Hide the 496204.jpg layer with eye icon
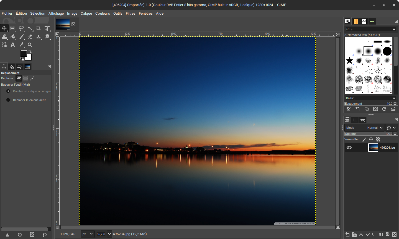The width and height of the screenshot is (399, 239). pyautogui.click(x=349, y=148)
